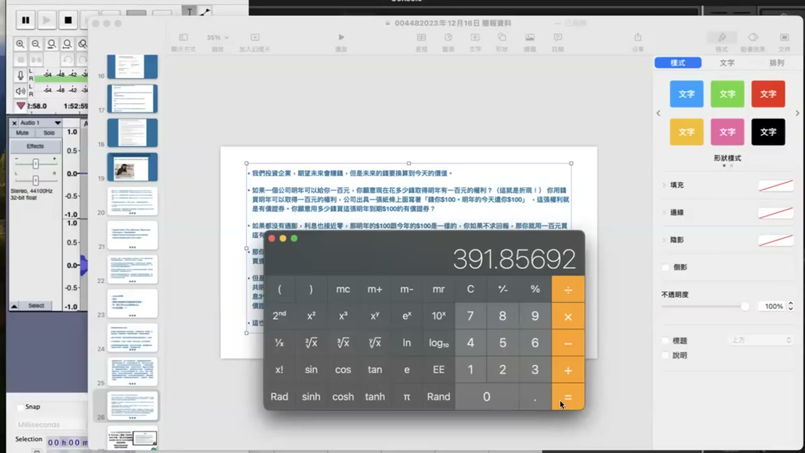Clear the Calculator display with C
Screen dimensions: 805x453
(470, 289)
